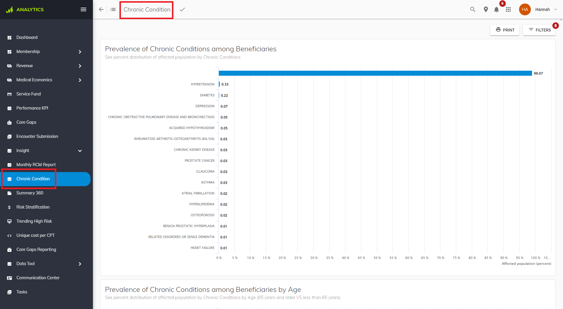The width and height of the screenshot is (563, 309).
Task: Click the Hannah username text
Action: pyautogui.click(x=542, y=9)
